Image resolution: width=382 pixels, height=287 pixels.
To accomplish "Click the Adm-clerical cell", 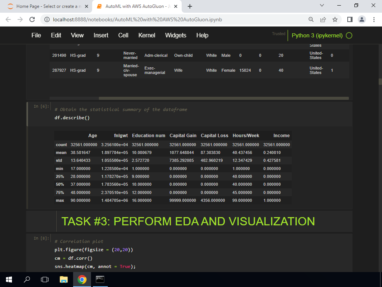I will (x=156, y=55).
